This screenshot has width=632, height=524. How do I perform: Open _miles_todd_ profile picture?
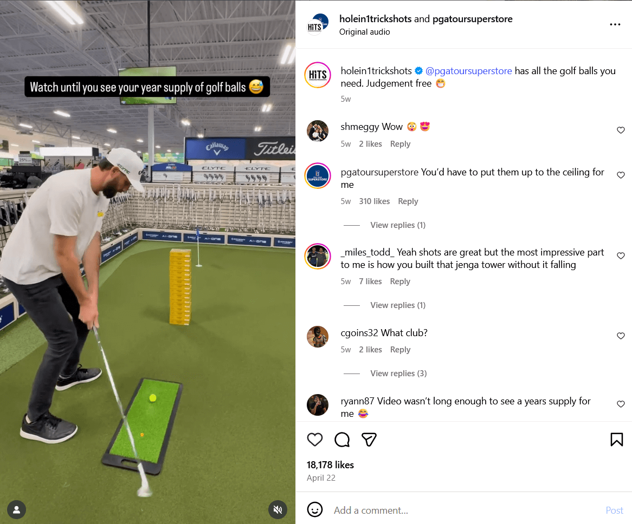point(318,257)
